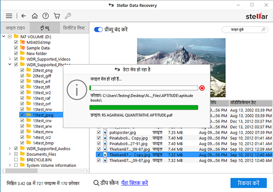
Task: Click the MSI405d.tmp deleted folder icon
Action: pos(22,42)
